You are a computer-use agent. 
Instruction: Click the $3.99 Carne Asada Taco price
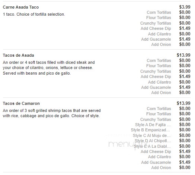click(185, 7)
